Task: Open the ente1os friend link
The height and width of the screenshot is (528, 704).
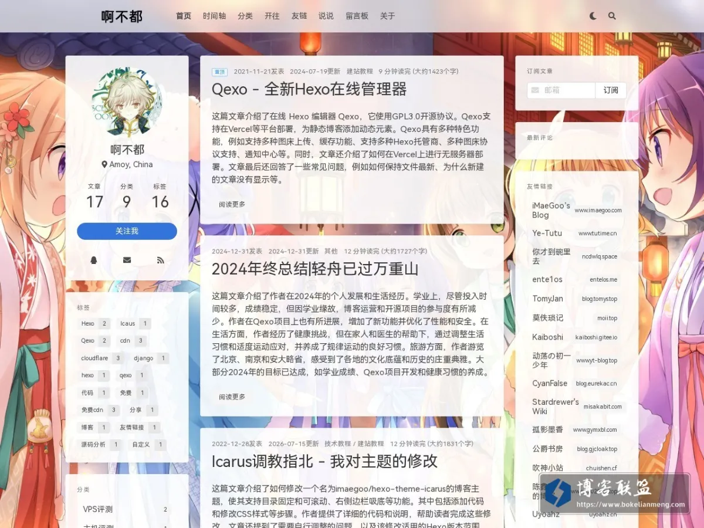Action: [577, 279]
